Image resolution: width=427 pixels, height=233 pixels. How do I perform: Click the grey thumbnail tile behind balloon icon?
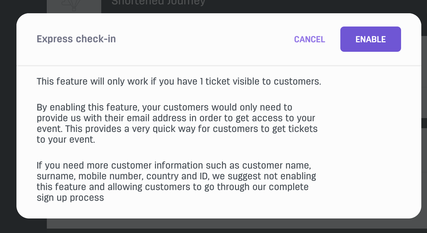tap(74, 7)
